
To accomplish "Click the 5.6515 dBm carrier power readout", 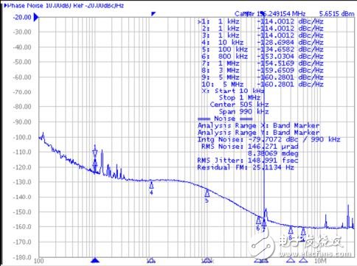I will point(336,14).
